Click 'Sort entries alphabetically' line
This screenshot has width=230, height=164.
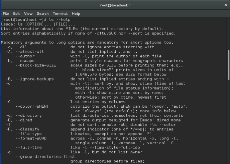(88, 33)
